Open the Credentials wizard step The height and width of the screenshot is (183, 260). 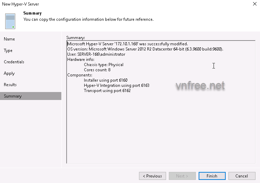14,62
